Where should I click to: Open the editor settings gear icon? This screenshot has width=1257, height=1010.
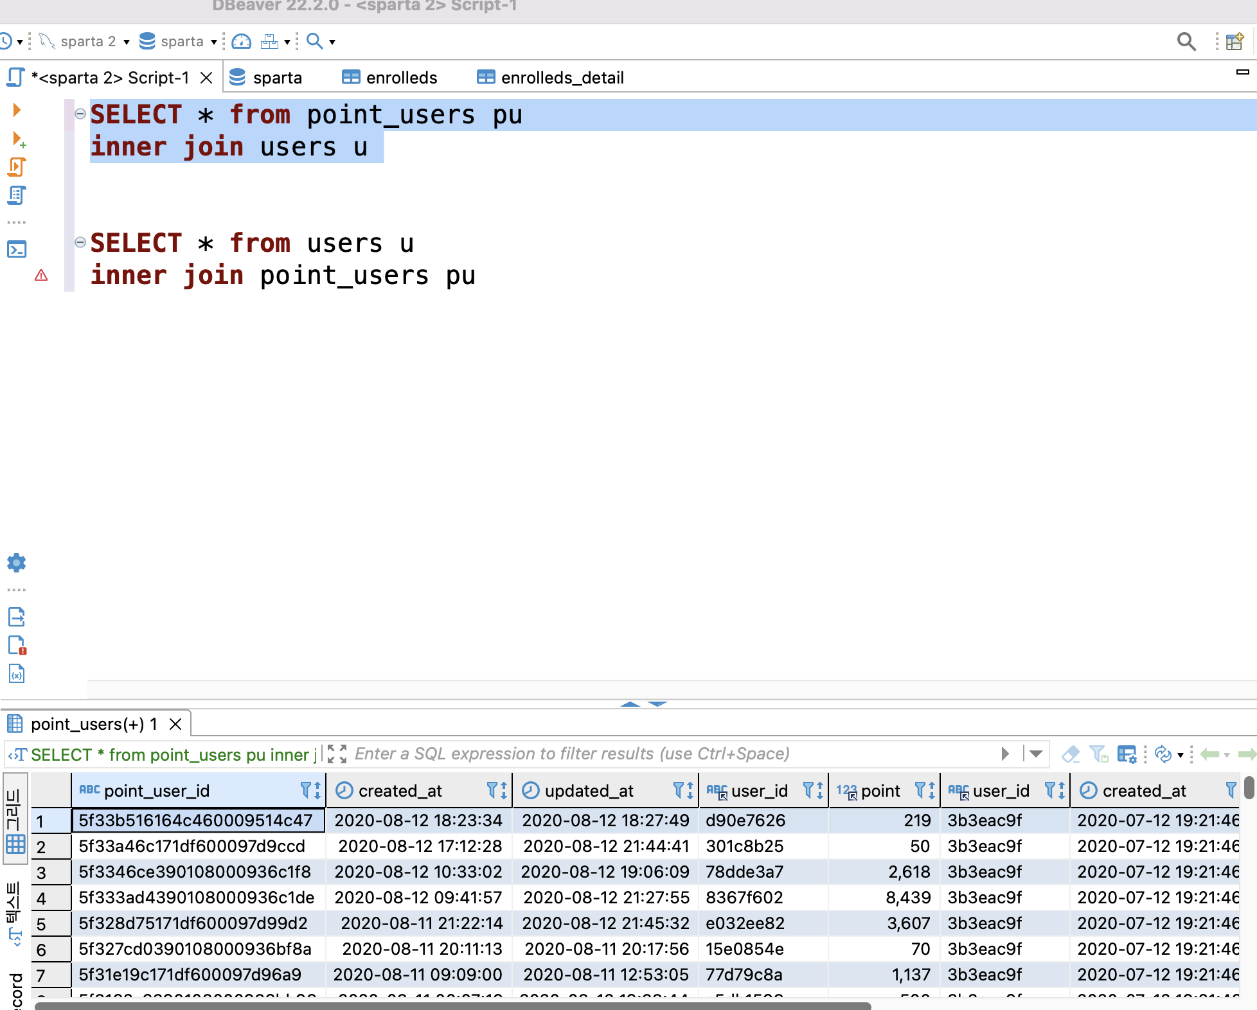[16, 563]
